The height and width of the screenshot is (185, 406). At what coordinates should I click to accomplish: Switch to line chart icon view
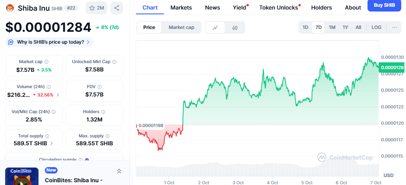[215, 27]
